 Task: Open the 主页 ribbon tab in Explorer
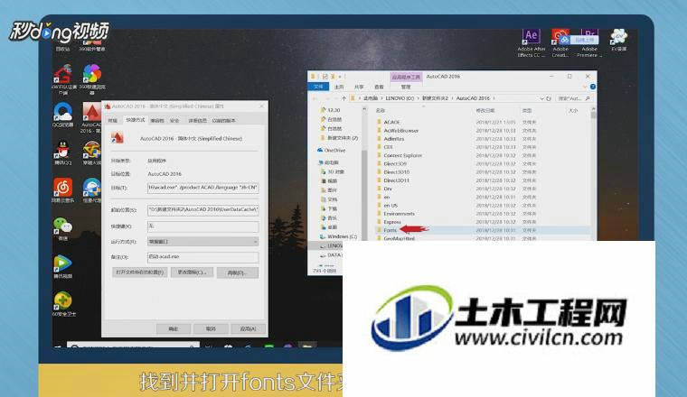339,87
